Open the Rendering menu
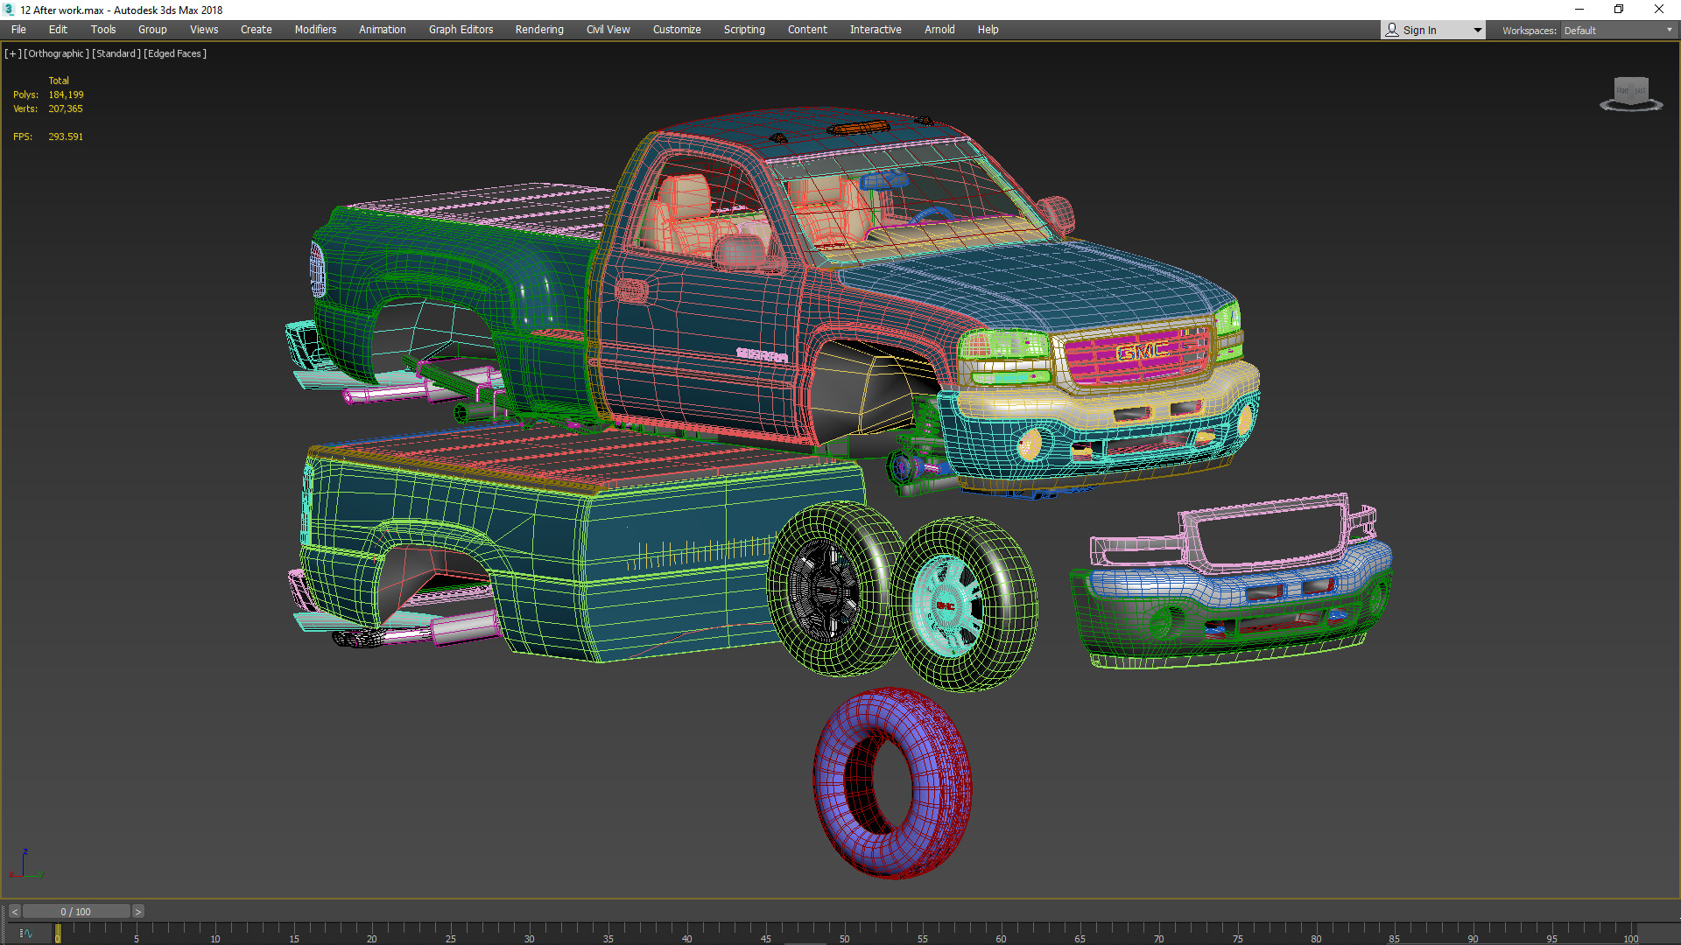1681x945 pixels. click(538, 30)
